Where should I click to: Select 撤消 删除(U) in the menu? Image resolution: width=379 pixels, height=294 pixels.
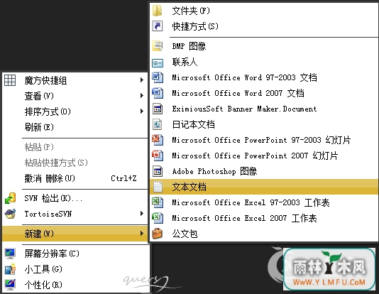[x=75, y=178]
